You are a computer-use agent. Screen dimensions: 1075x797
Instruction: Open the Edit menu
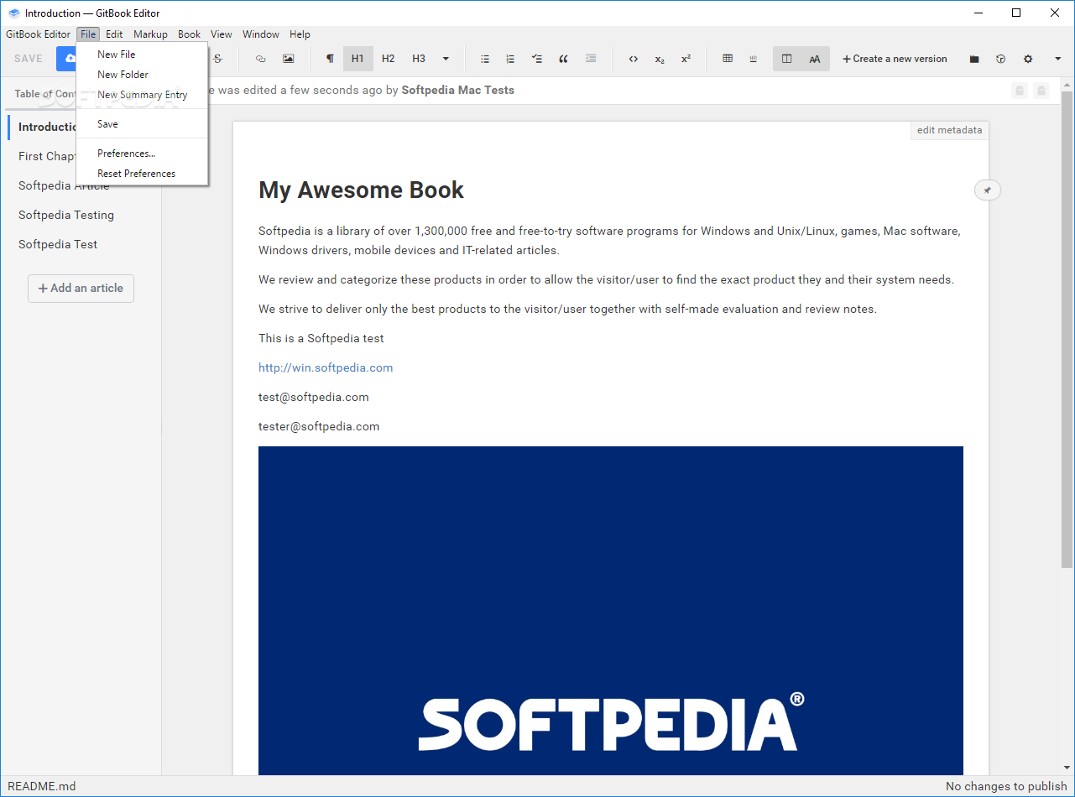tap(114, 34)
